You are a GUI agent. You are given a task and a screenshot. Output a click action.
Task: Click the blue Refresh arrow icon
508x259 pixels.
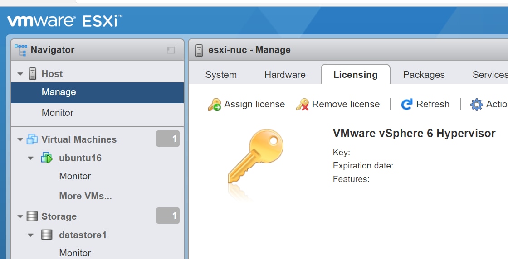click(x=406, y=104)
